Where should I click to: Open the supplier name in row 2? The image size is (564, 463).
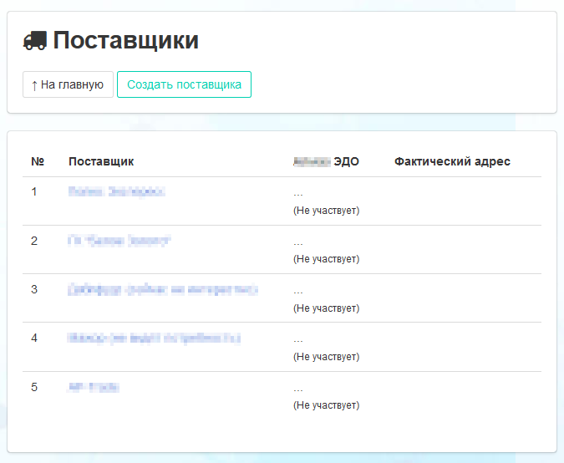tap(119, 241)
